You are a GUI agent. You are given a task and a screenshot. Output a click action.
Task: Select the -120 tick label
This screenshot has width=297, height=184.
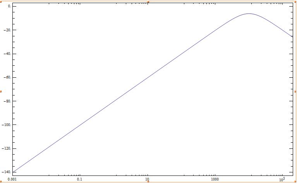(7, 149)
